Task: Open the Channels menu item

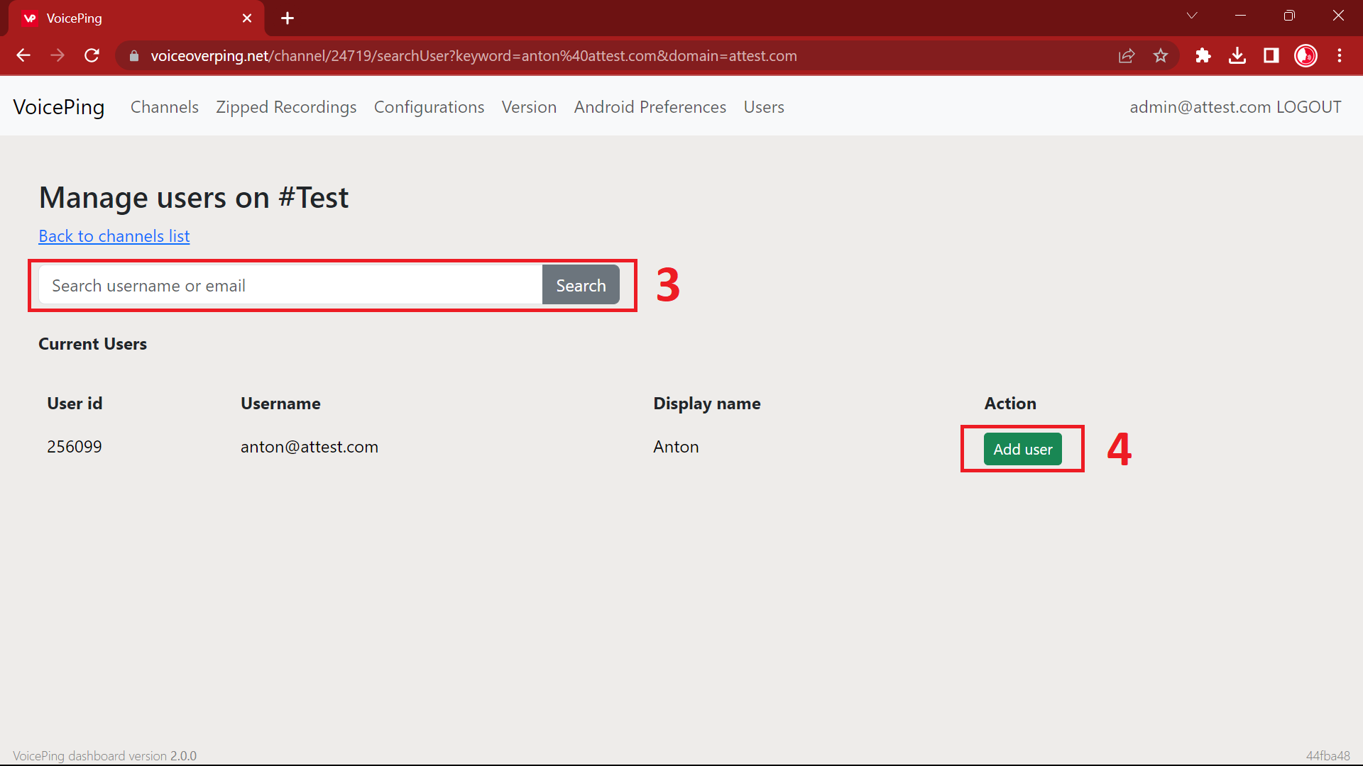Action: [x=164, y=107]
